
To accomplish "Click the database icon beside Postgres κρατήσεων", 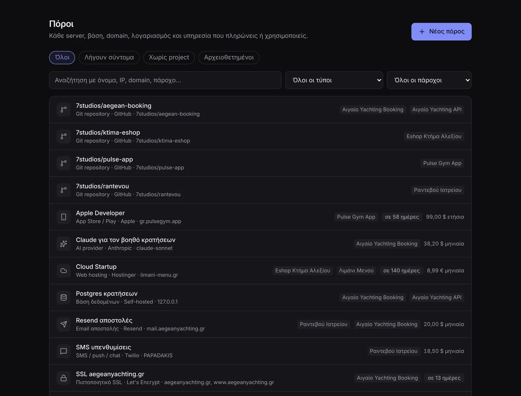I will [x=64, y=297].
